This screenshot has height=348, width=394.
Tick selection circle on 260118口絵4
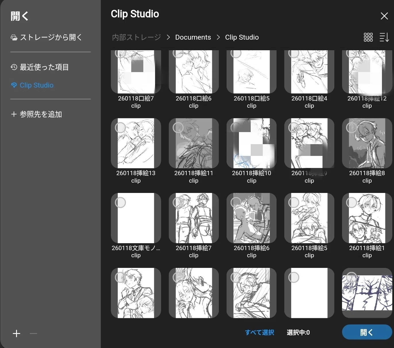click(293, 53)
